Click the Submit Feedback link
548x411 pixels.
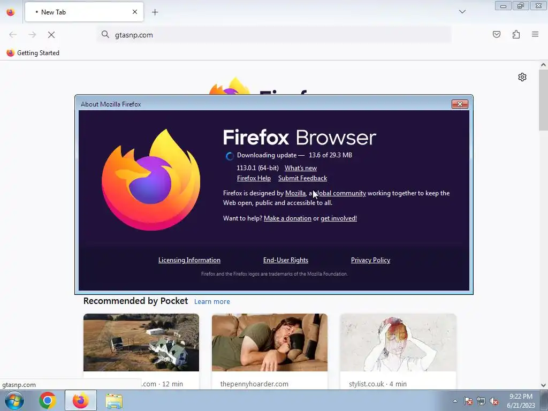pos(303,178)
